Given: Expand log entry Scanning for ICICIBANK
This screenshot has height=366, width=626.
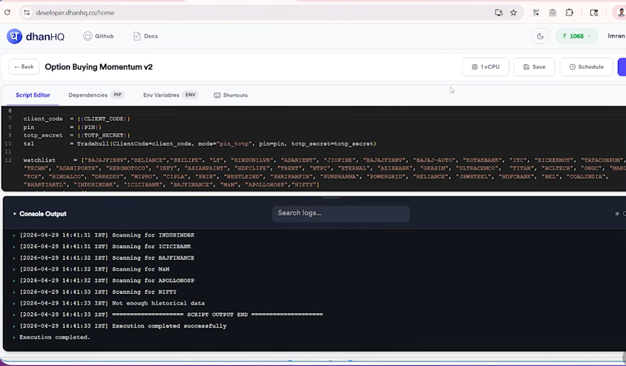Looking at the screenshot, I should (x=14, y=247).
